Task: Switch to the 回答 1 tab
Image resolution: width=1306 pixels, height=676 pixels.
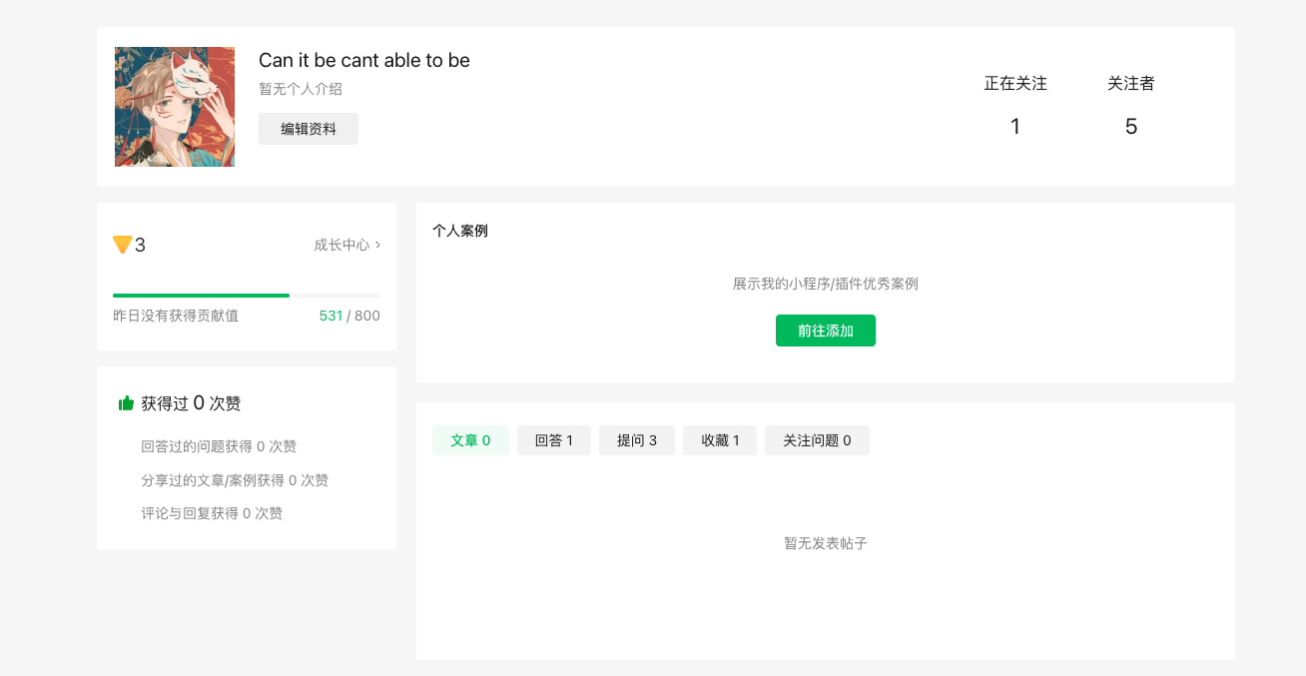Action: pos(554,440)
